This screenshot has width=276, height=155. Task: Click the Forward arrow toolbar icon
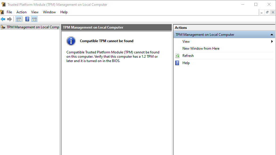point(10,19)
